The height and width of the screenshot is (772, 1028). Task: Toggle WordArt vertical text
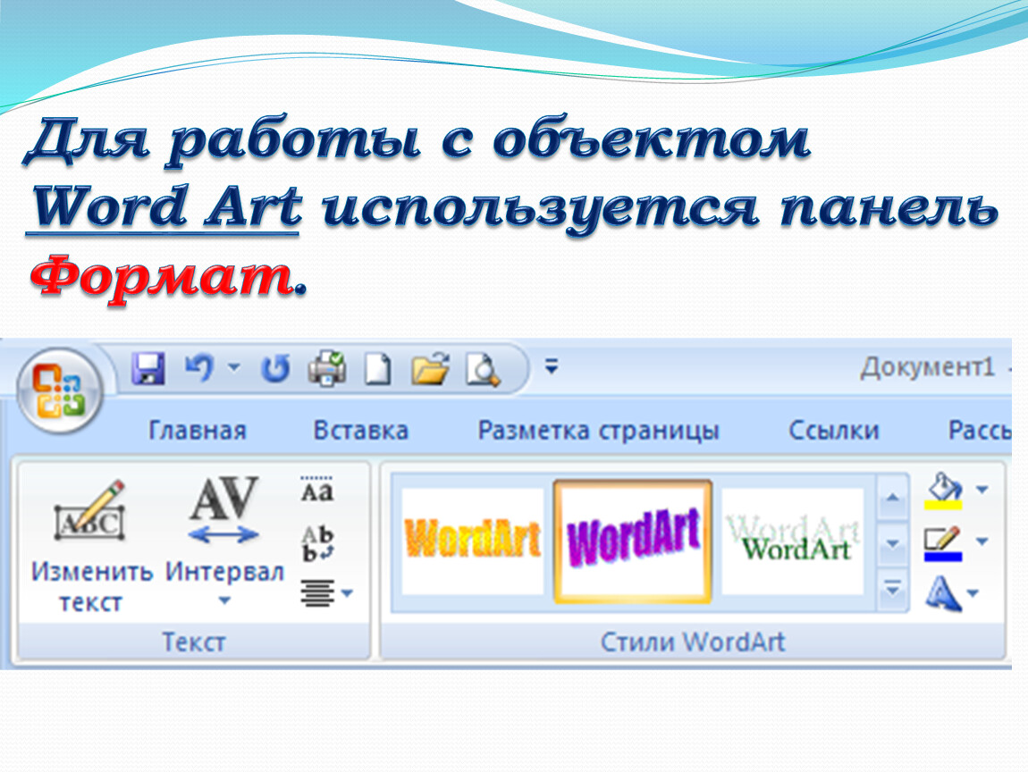click(x=318, y=543)
